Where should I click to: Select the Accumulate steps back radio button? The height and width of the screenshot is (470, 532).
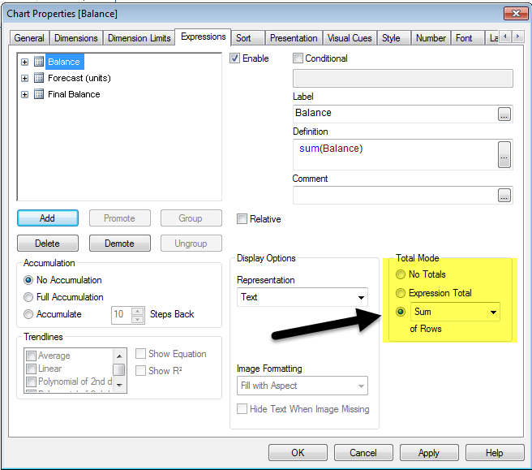[28, 314]
